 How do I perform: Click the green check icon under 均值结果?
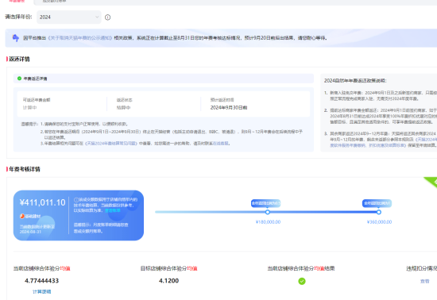coord(302,281)
